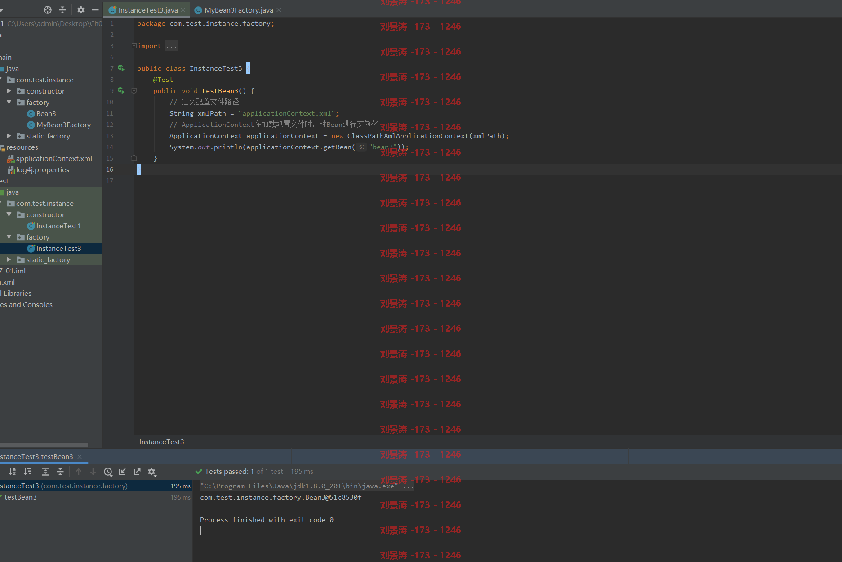This screenshot has width=842, height=562.
Task: Expand all test results
Action: [x=45, y=472]
